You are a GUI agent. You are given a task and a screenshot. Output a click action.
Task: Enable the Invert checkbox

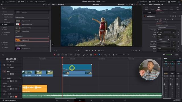[158, 39]
